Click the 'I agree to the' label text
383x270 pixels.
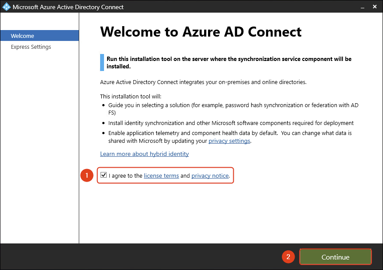tap(125, 175)
